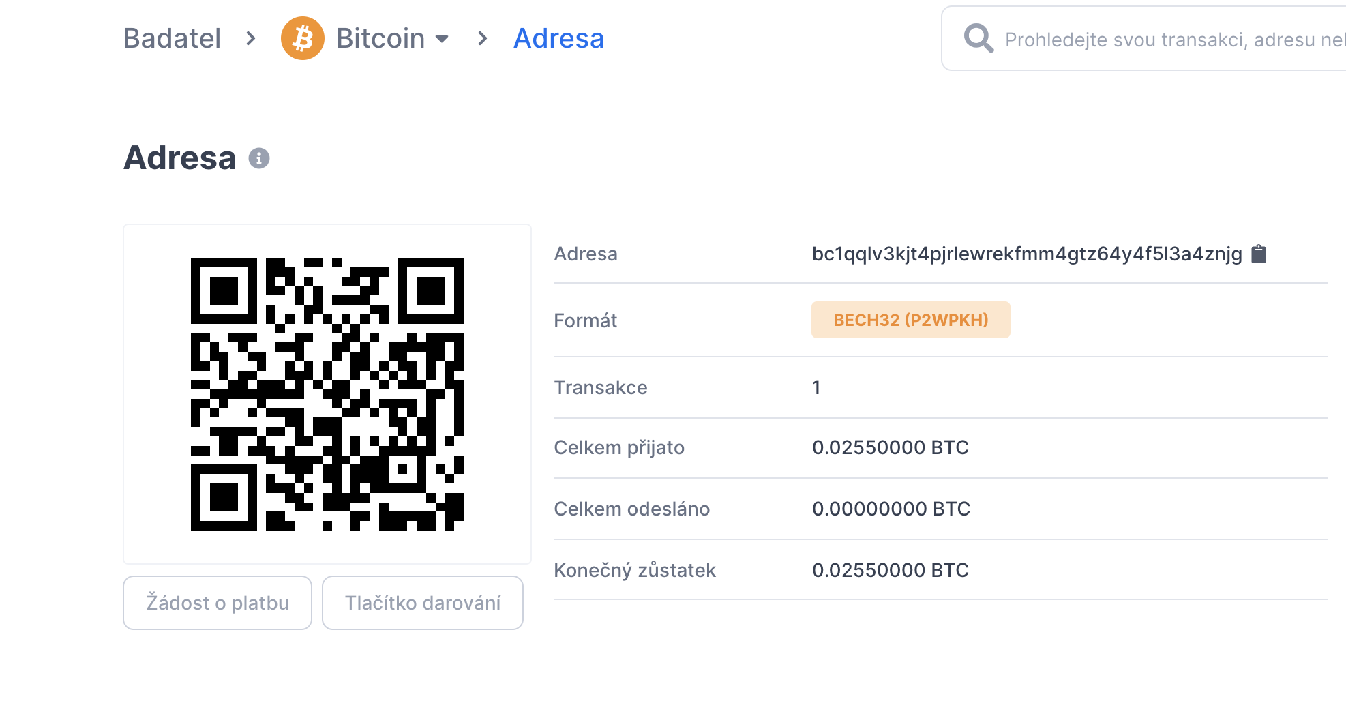Click the Celkem odesláno BTC amount

tap(891, 509)
